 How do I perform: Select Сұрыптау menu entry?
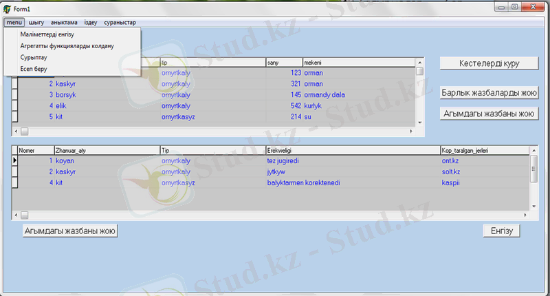(72, 57)
